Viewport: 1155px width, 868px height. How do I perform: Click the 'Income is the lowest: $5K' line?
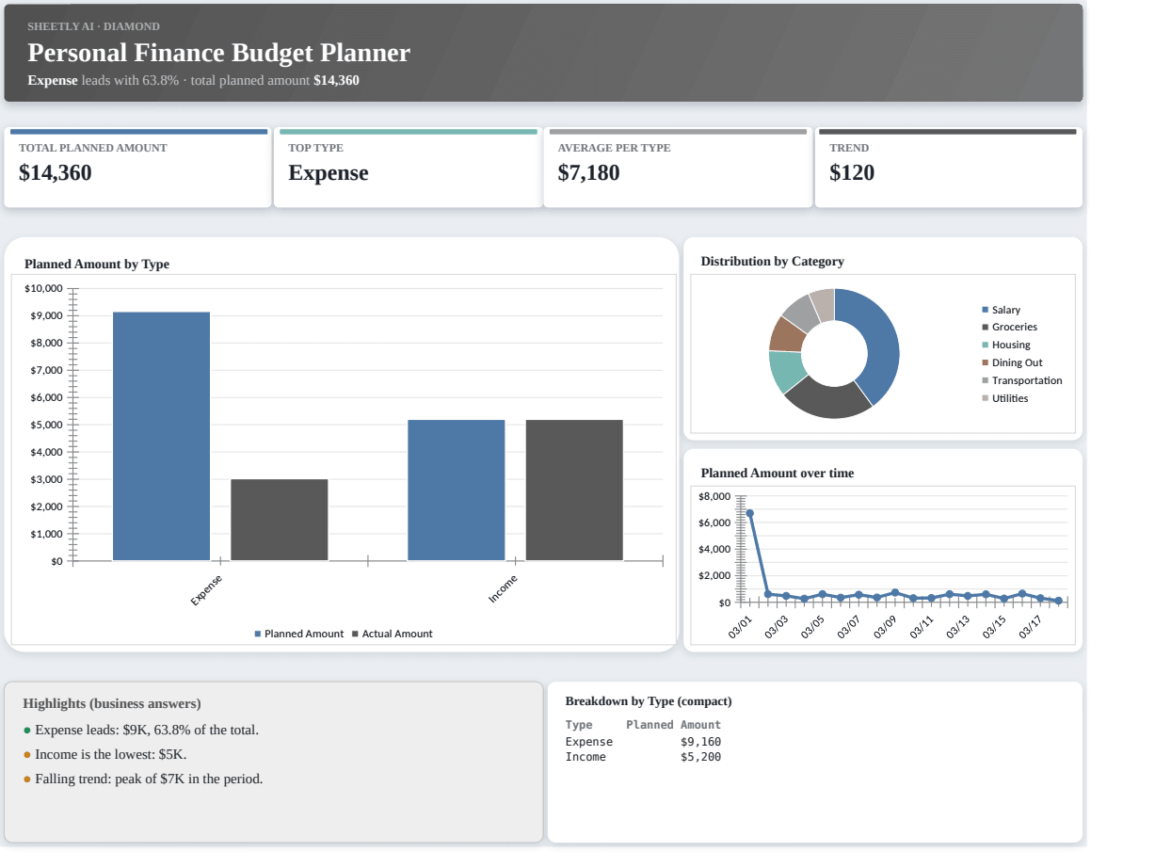tap(104, 754)
